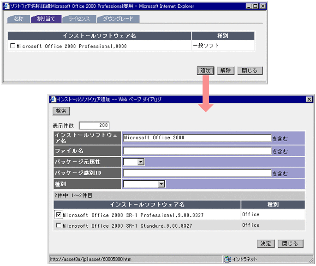This screenshot has width=316, height=266.
Task: Focus the ファイル名 text field
Action: point(197,151)
